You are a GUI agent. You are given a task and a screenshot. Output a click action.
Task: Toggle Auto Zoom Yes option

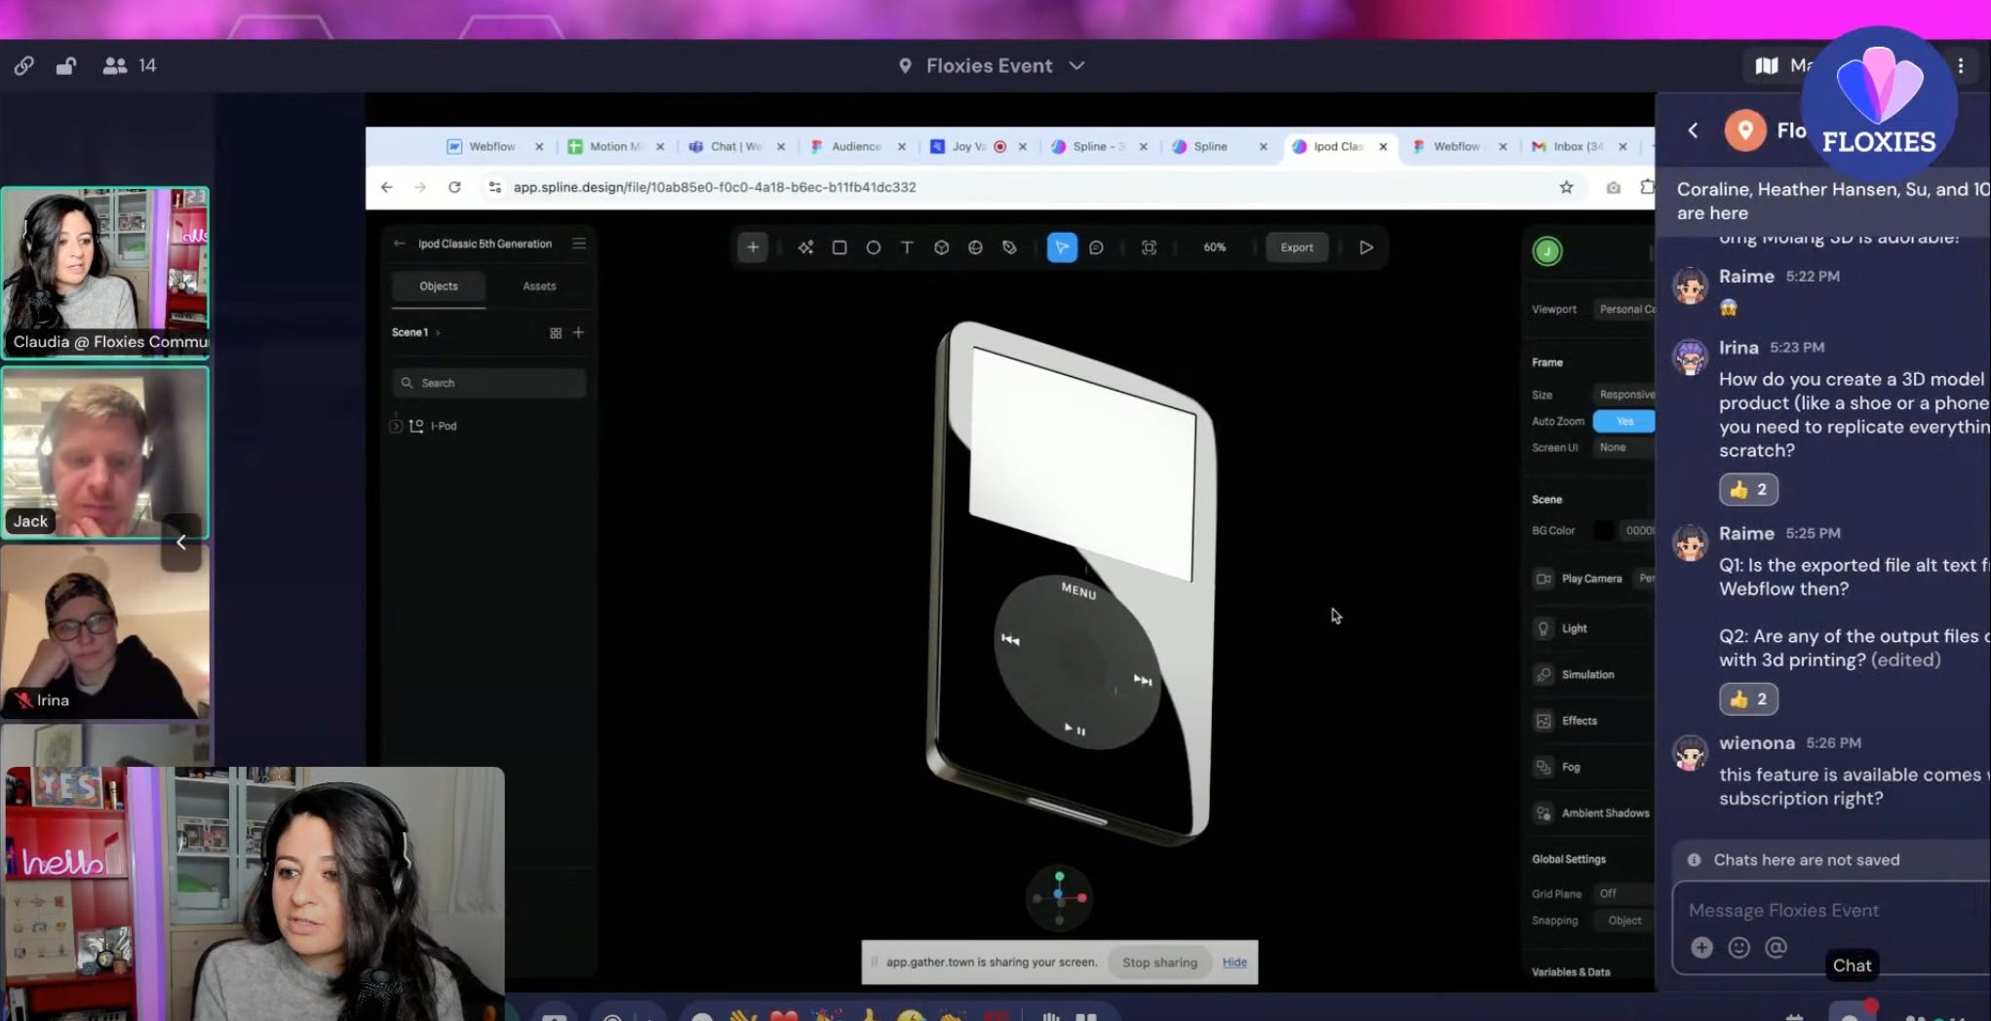tap(1623, 421)
